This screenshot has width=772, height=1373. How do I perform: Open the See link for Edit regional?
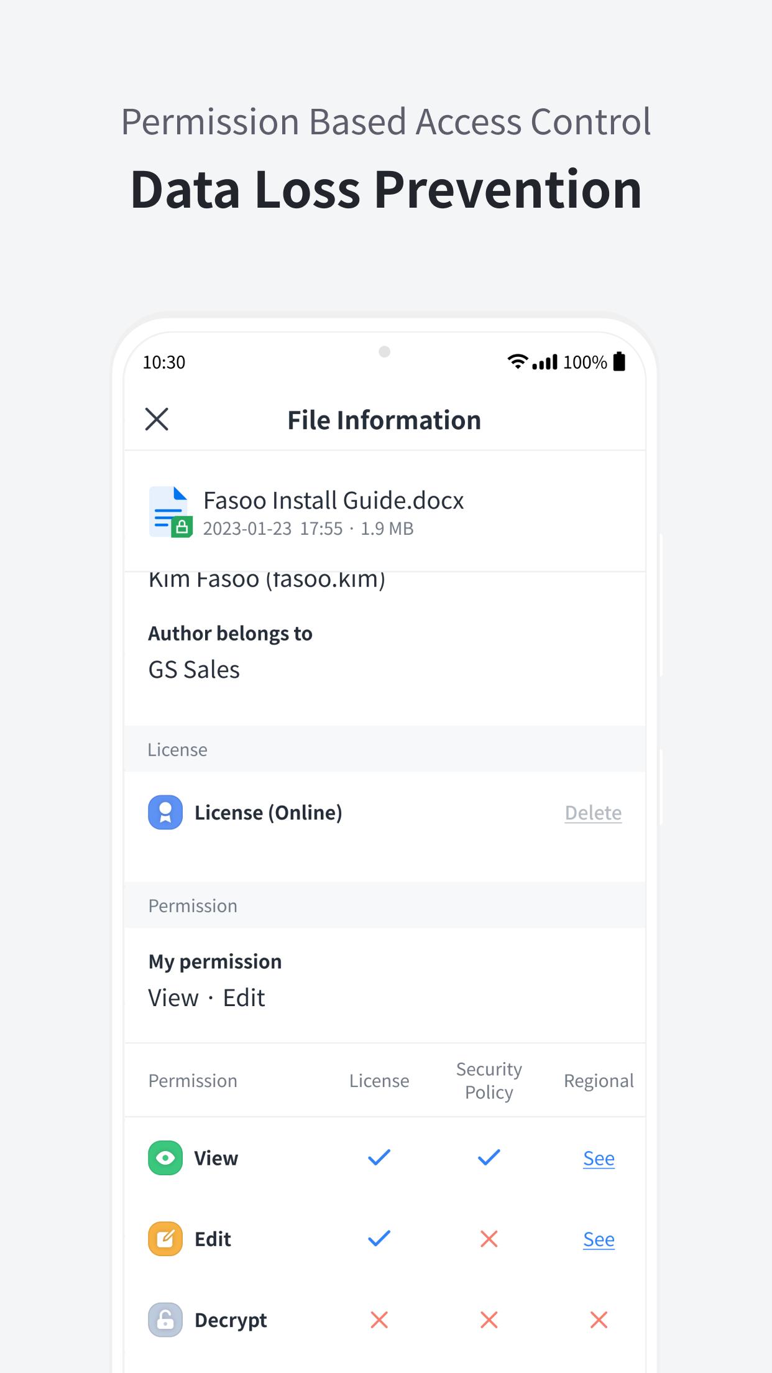coord(599,1239)
